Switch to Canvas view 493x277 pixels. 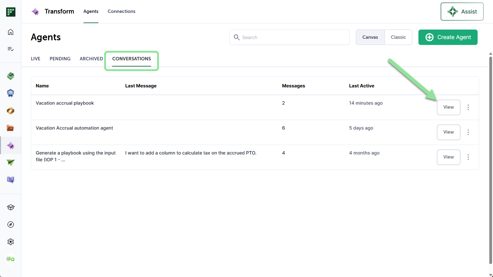pyautogui.click(x=370, y=37)
